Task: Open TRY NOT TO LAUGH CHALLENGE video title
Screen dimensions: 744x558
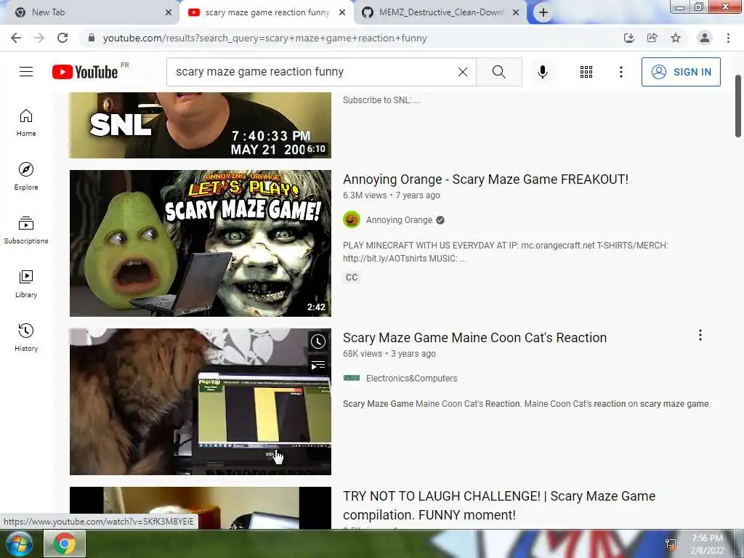Action: point(499,506)
